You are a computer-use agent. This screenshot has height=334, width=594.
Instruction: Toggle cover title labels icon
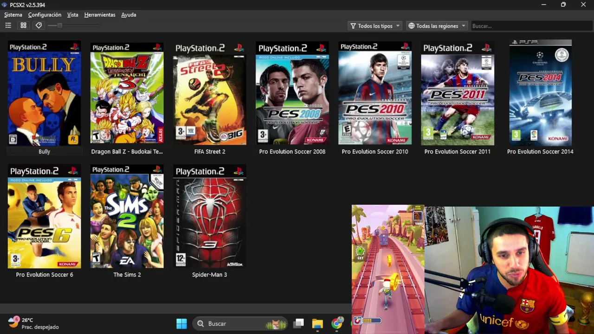[39, 26]
